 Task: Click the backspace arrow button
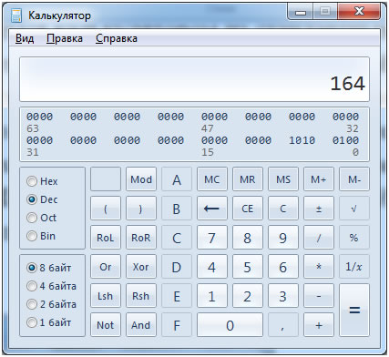212,209
